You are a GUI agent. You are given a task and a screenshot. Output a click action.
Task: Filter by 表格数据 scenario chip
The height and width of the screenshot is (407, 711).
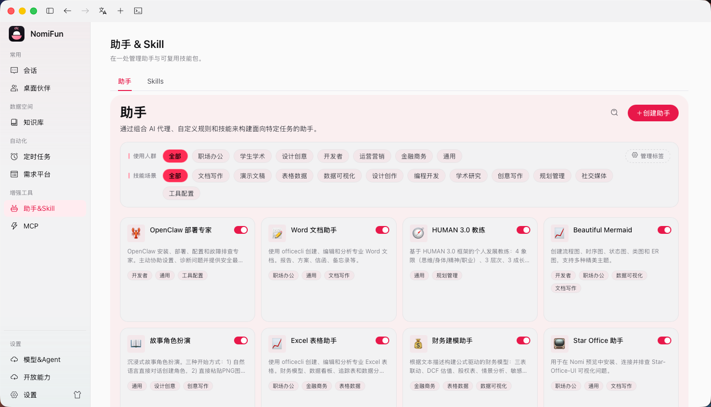294,176
